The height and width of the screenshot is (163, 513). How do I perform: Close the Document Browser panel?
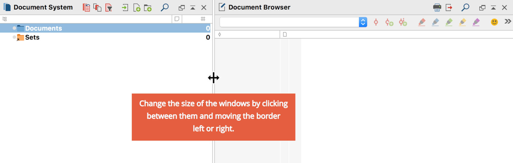click(x=504, y=8)
